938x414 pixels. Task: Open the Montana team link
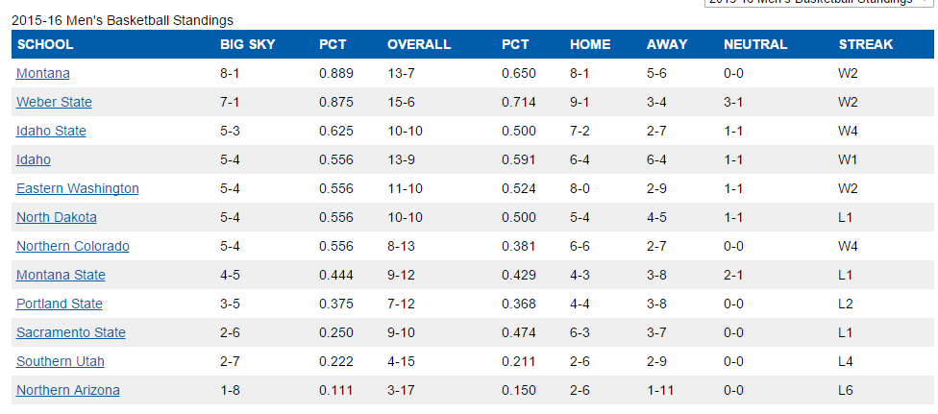coord(43,73)
